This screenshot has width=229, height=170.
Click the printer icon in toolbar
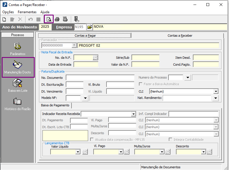[57, 19]
